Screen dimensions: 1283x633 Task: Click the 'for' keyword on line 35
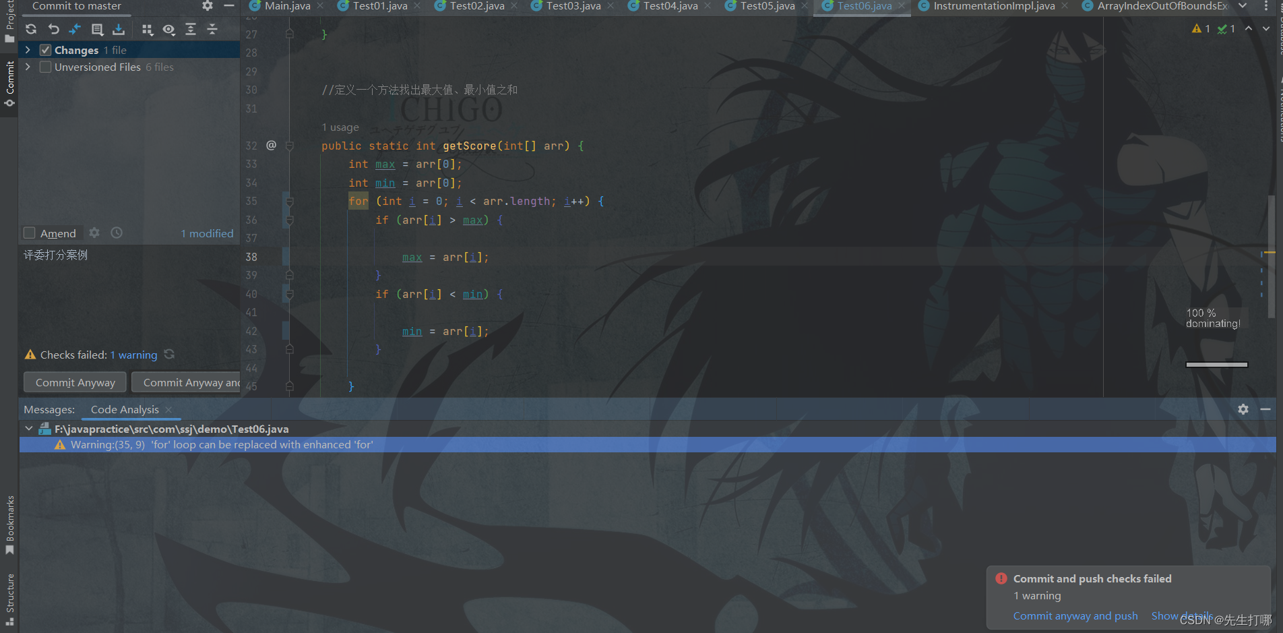click(x=358, y=201)
